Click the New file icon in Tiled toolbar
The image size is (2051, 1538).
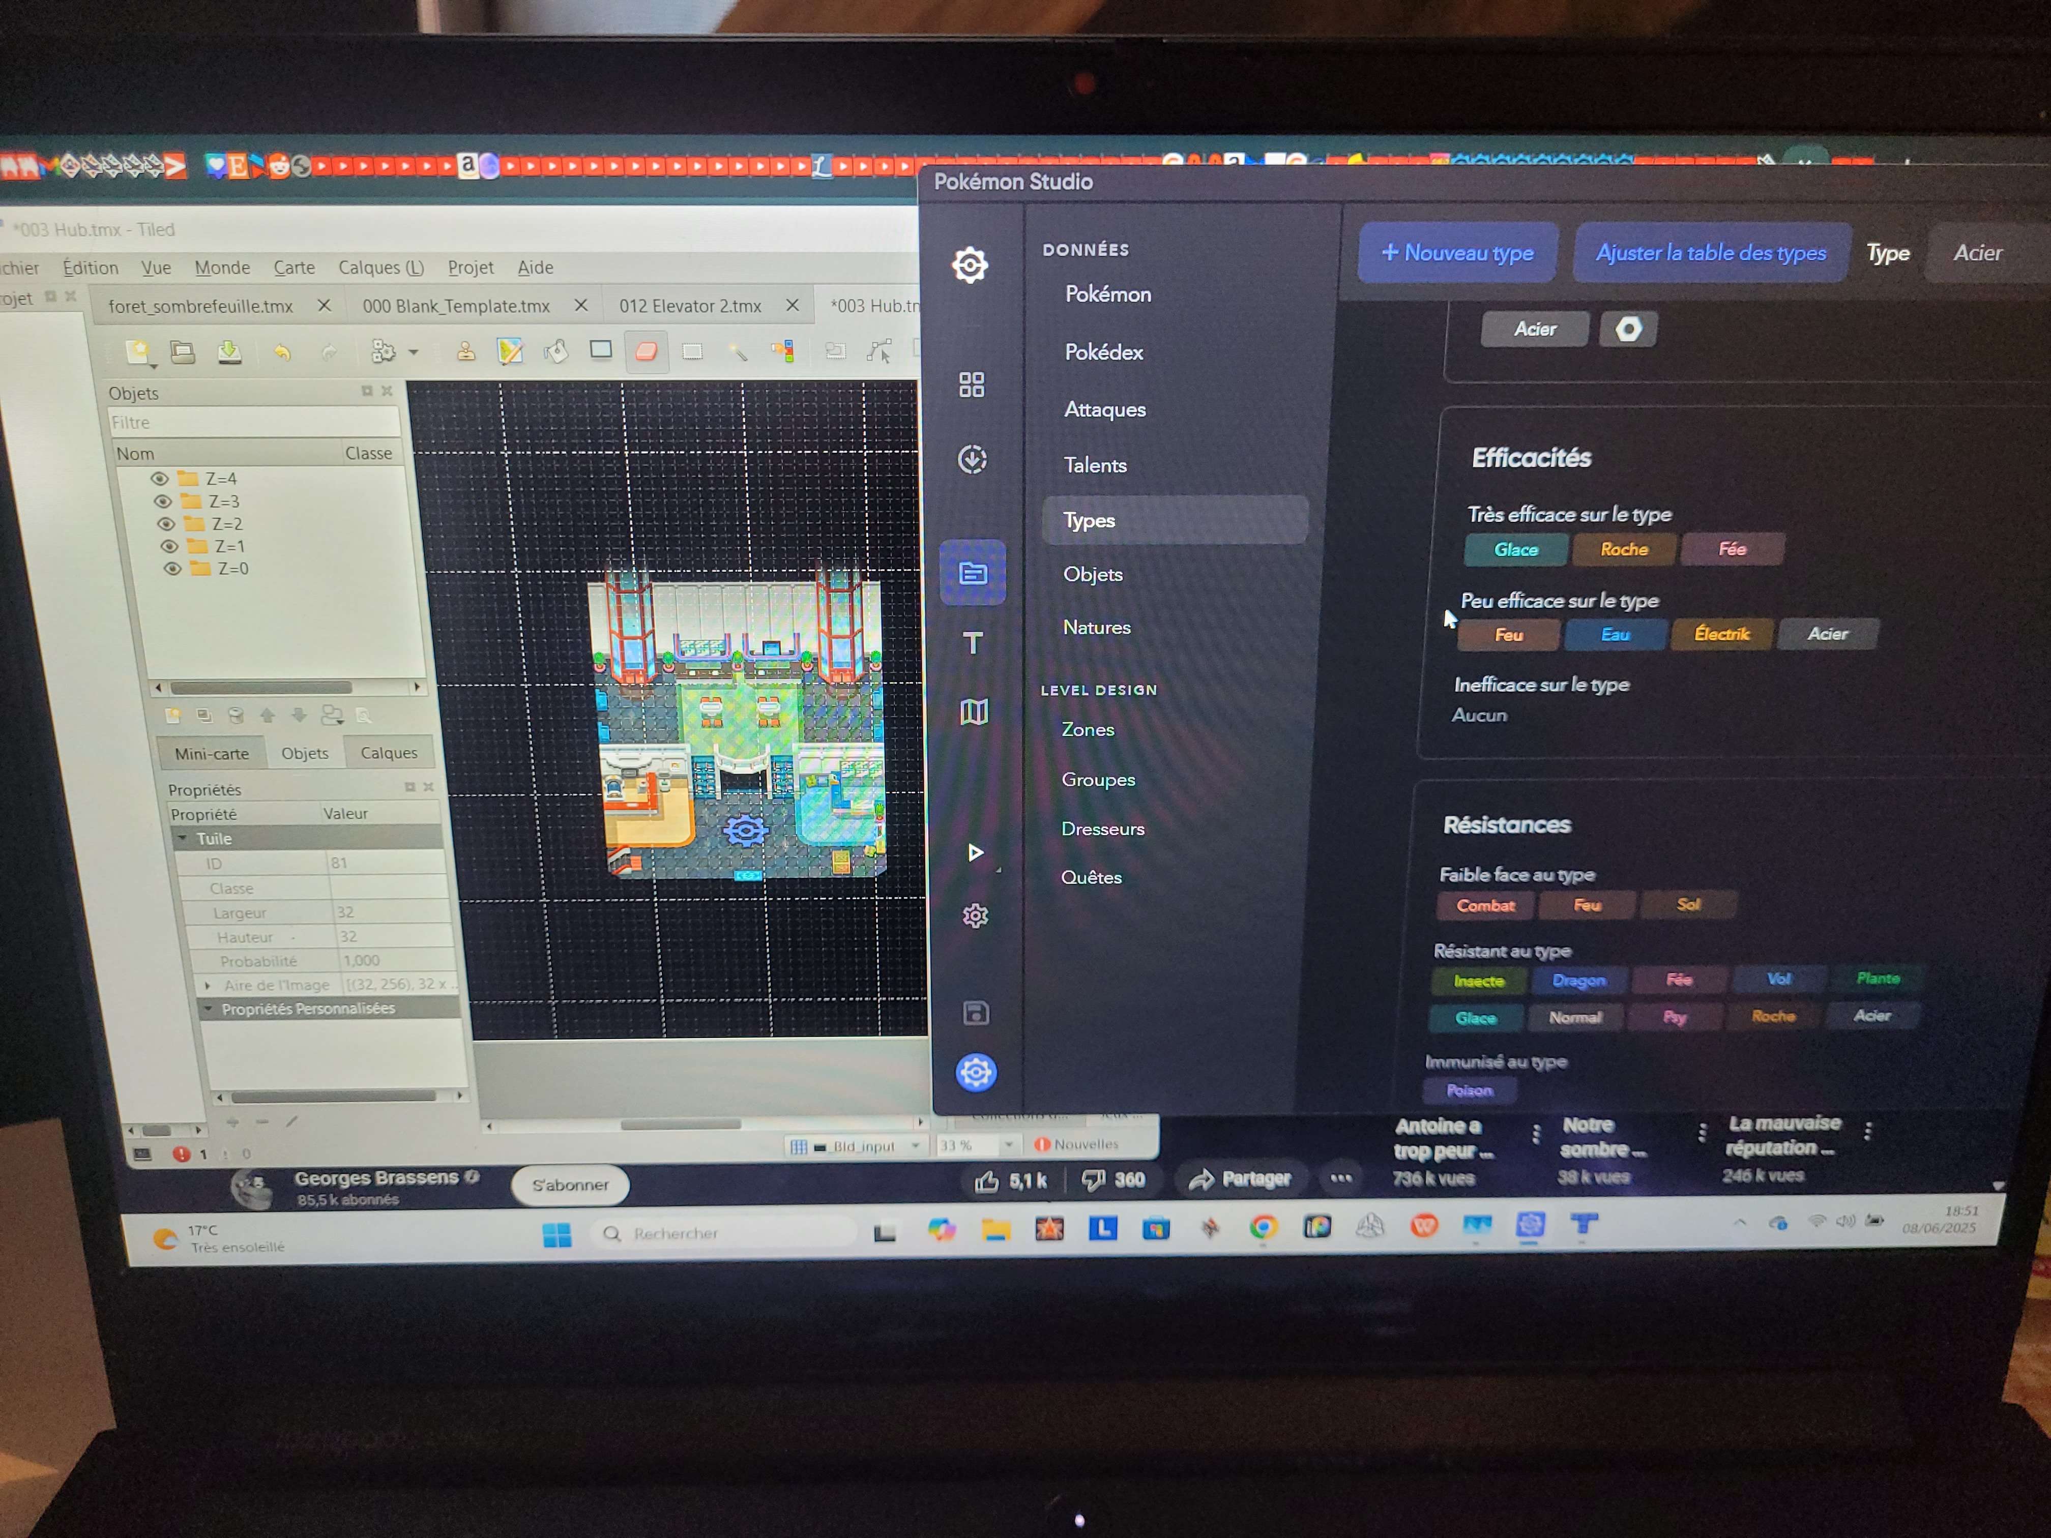(138, 352)
